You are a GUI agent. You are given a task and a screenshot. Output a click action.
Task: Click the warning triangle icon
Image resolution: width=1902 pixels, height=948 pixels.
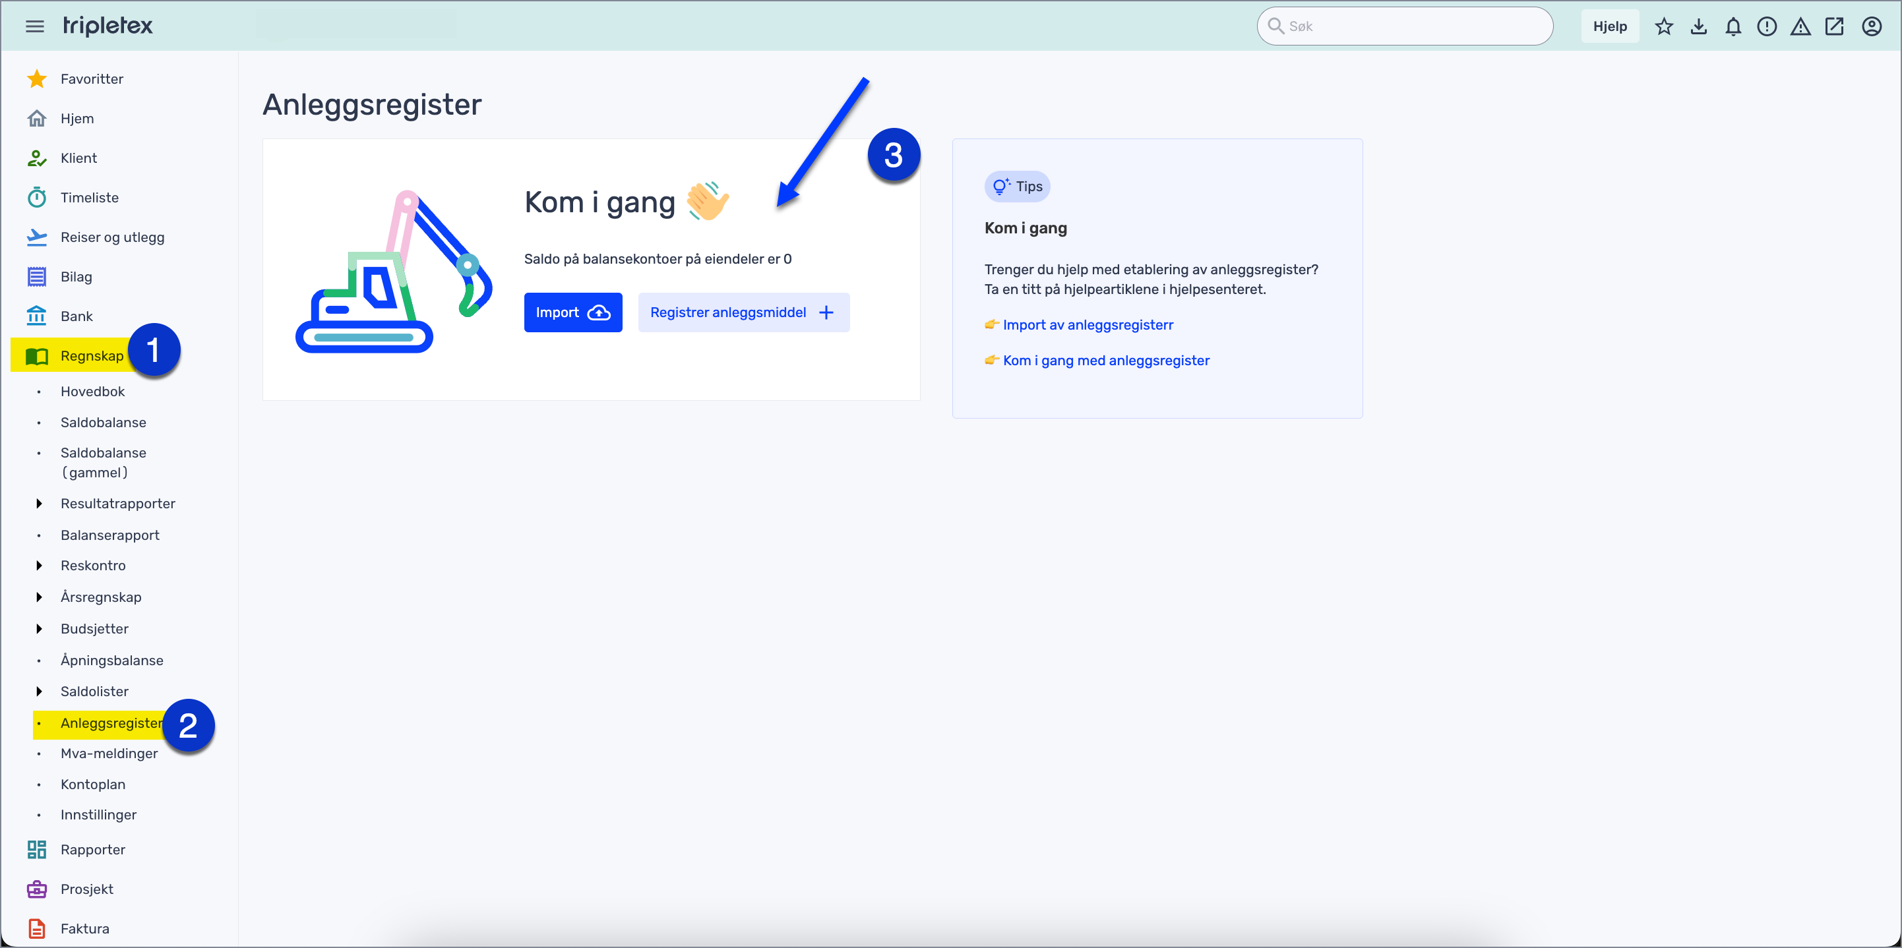(1801, 26)
